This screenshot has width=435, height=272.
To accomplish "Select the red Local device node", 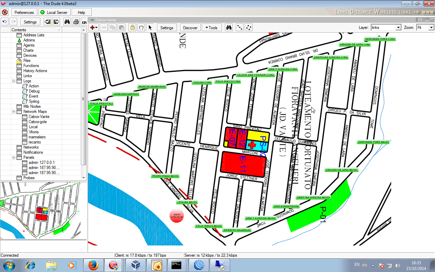I will 177,216.
